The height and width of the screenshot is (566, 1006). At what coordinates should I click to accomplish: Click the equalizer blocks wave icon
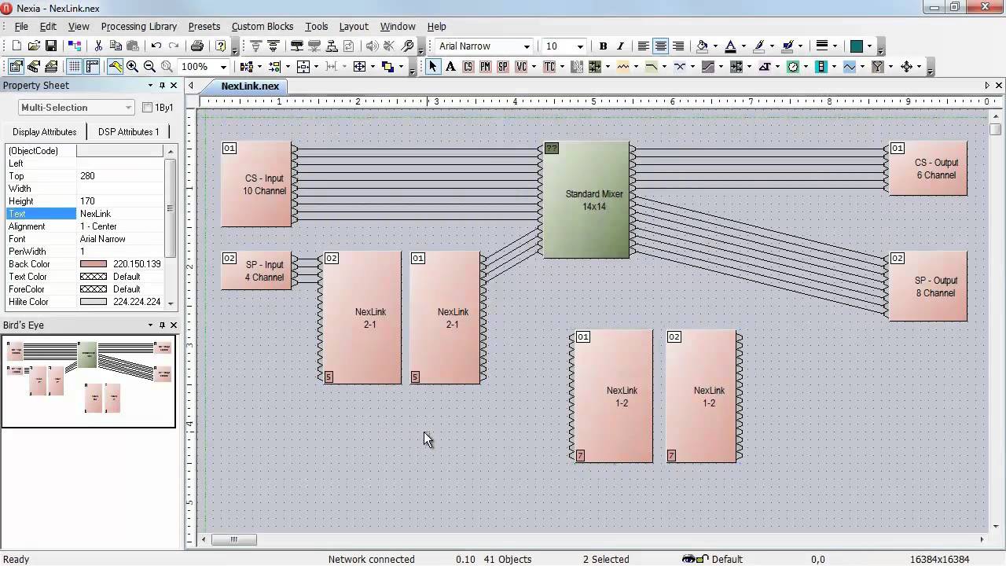(x=623, y=67)
